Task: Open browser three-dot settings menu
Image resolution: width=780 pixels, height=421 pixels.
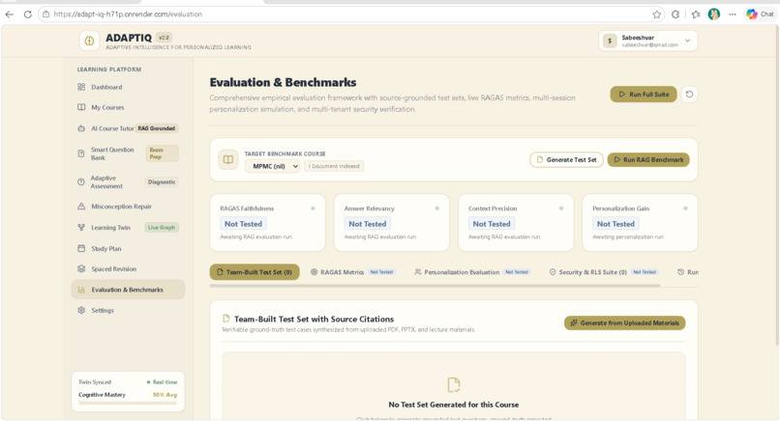Action: (733, 14)
